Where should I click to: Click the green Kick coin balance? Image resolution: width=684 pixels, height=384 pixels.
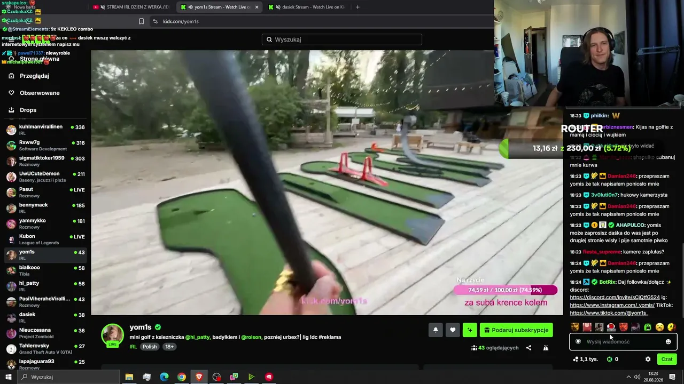pyautogui.click(x=612, y=359)
